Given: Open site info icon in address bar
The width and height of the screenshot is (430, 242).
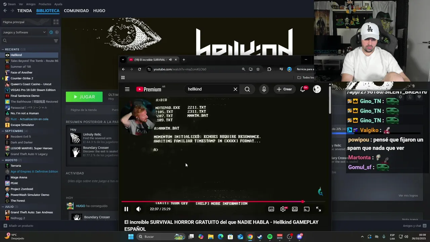Looking at the screenshot, I should (x=149, y=69).
